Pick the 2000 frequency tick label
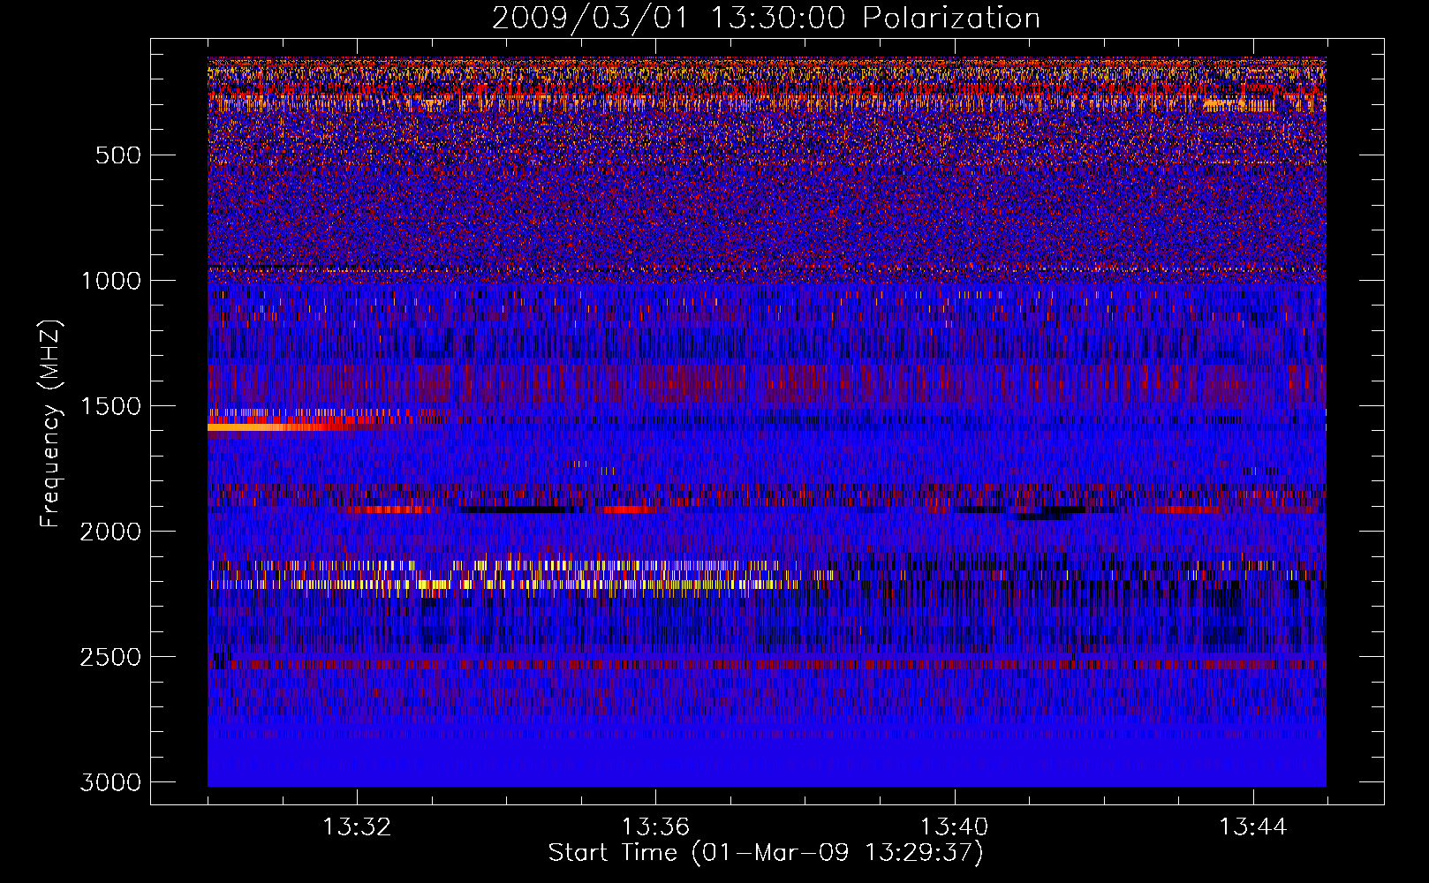The width and height of the screenshot is (1429, 883). [x=110, y=532]
